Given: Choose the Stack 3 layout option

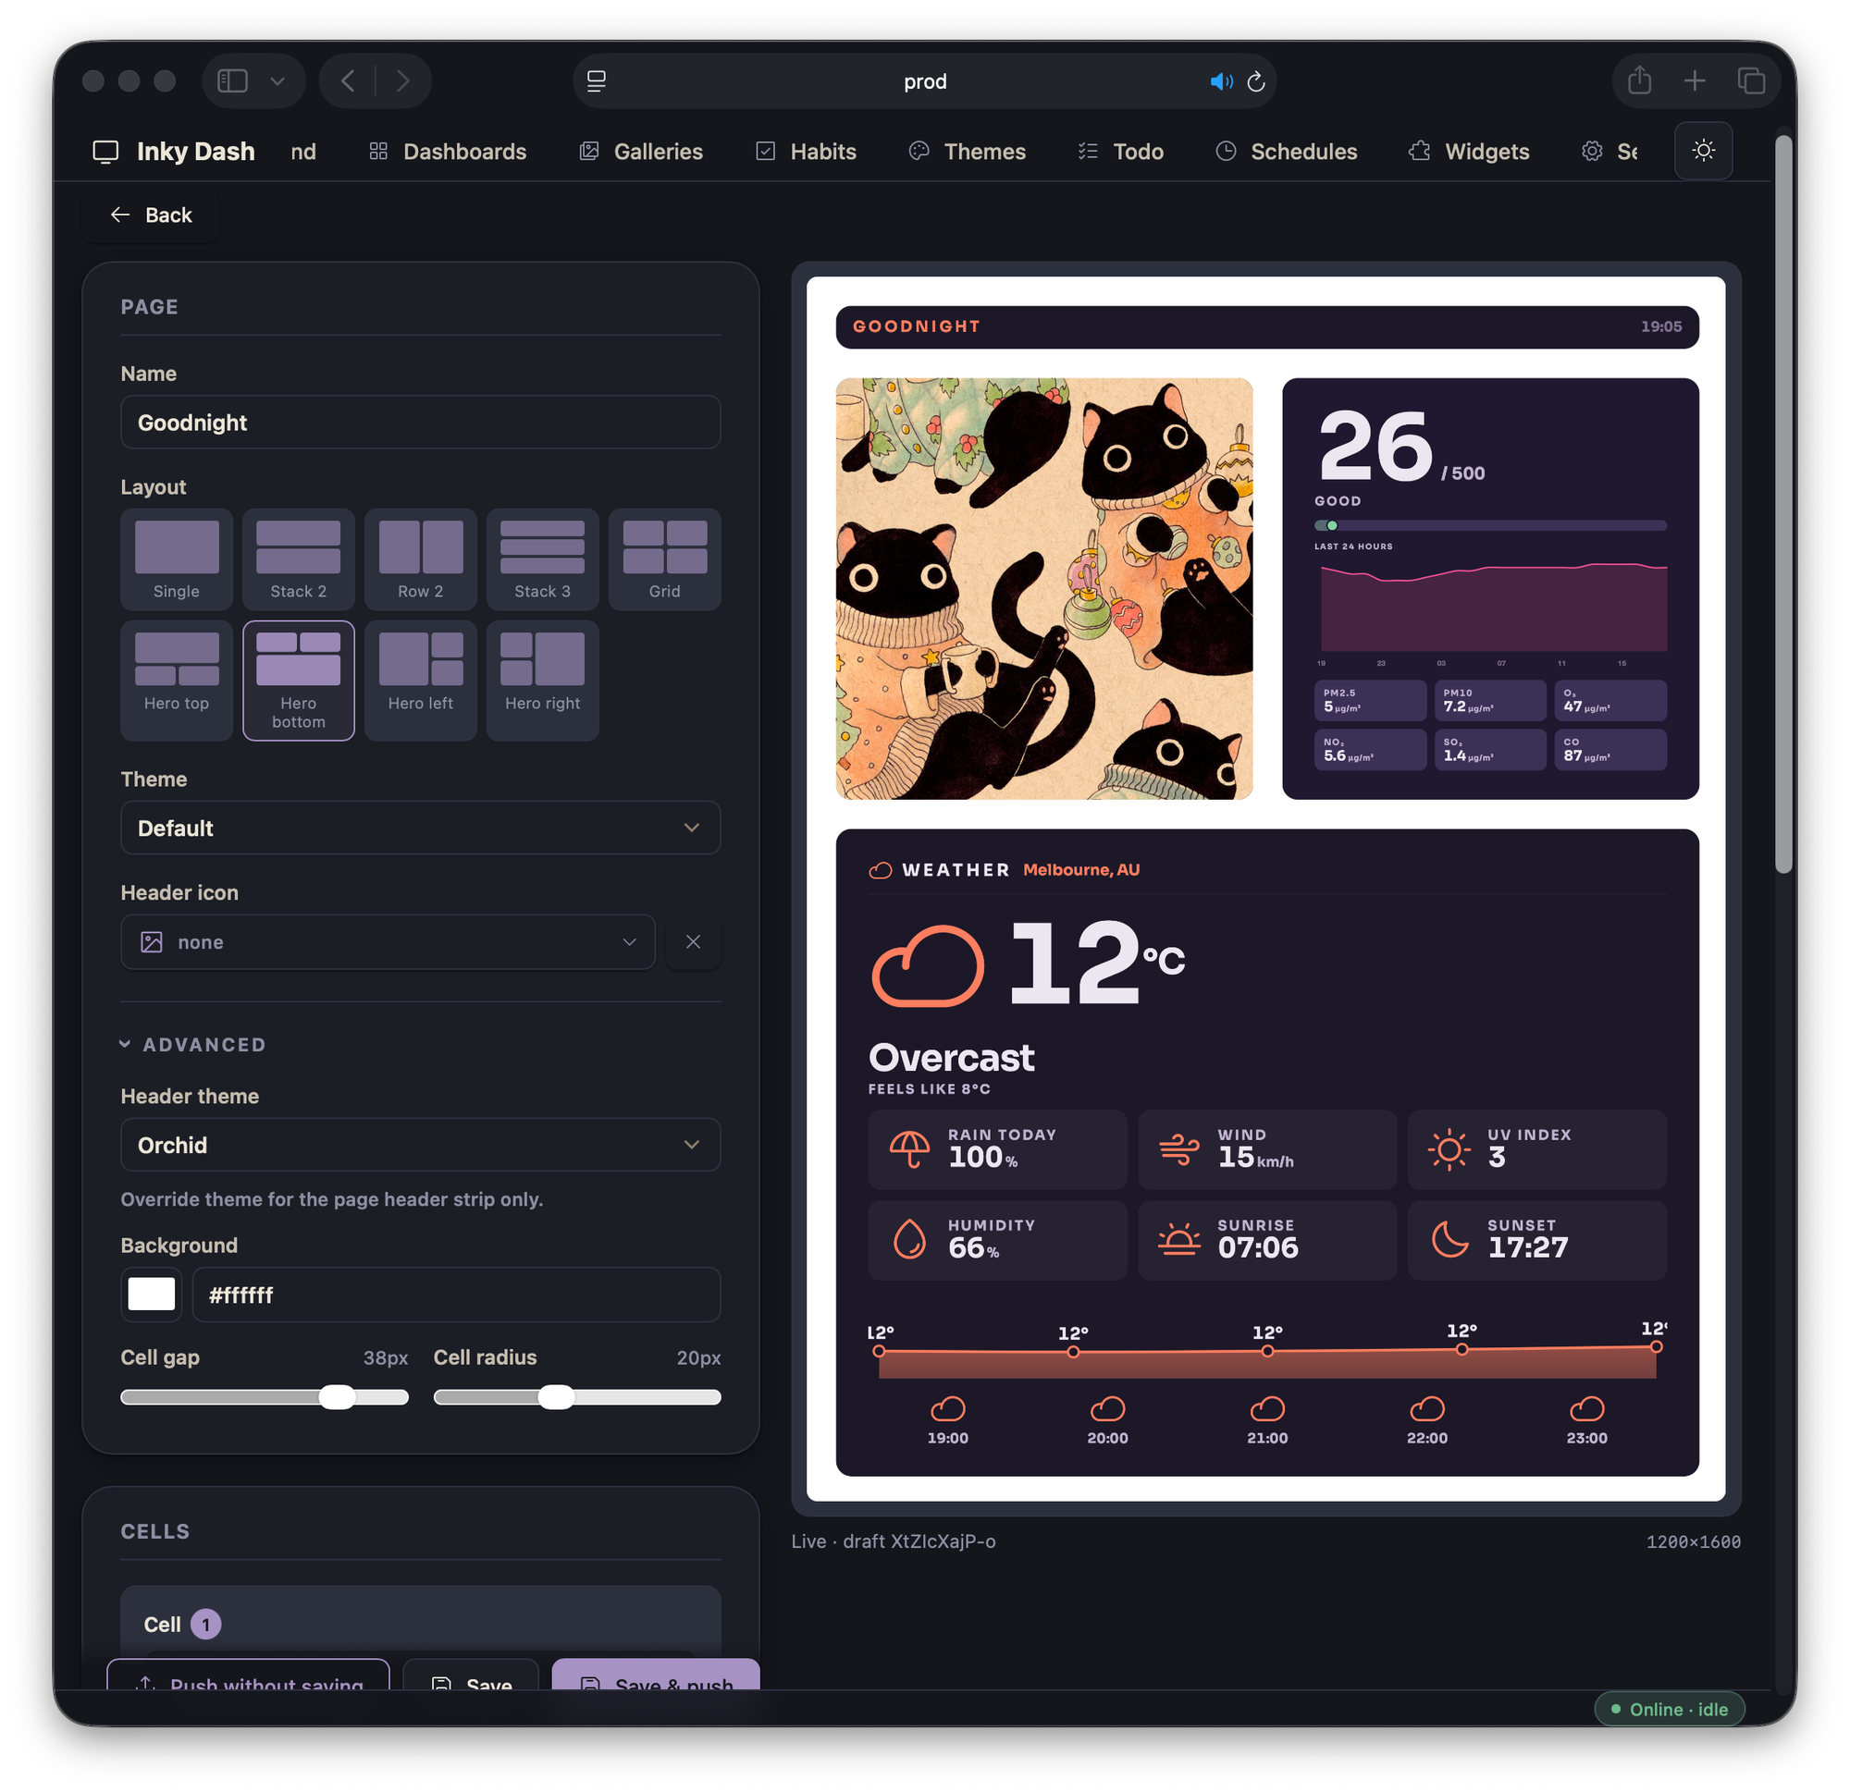Looking at the screenshot, I should click(543, 559).
